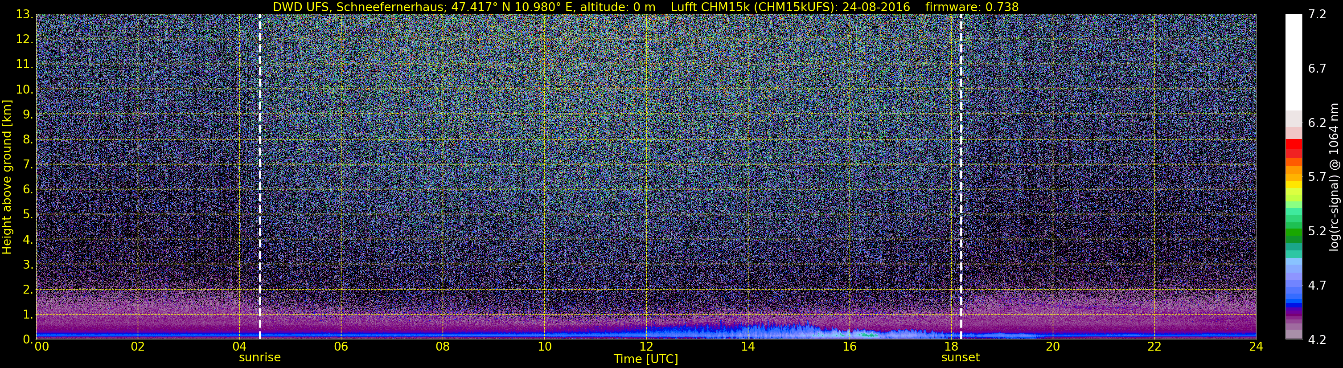Click the time tick label '14'
The height and width of the screenshot is (368, 1343).
click(747, 347)
